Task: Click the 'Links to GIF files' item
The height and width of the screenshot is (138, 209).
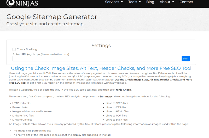Action: click(22, 120)
